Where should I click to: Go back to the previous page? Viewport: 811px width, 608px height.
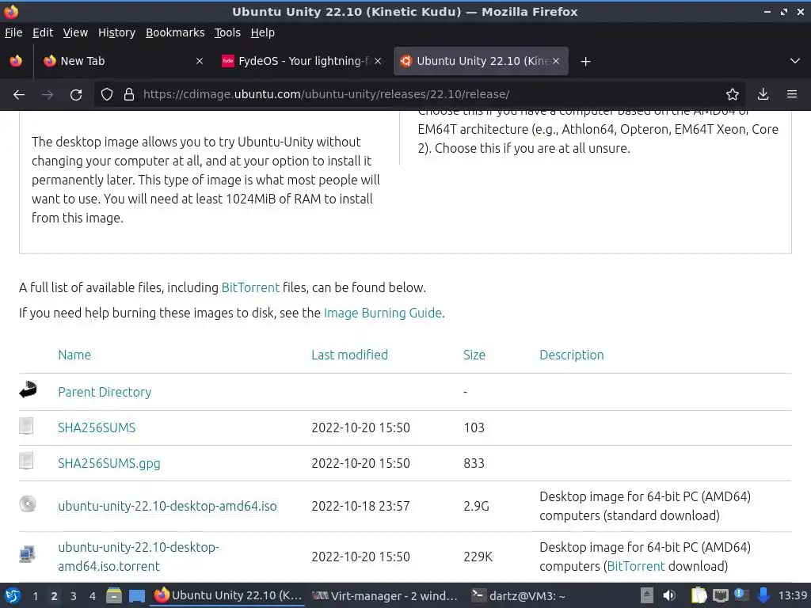(x=19, y=95)
